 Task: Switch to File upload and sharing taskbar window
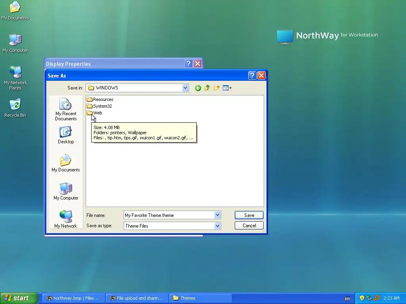(137, 298)
